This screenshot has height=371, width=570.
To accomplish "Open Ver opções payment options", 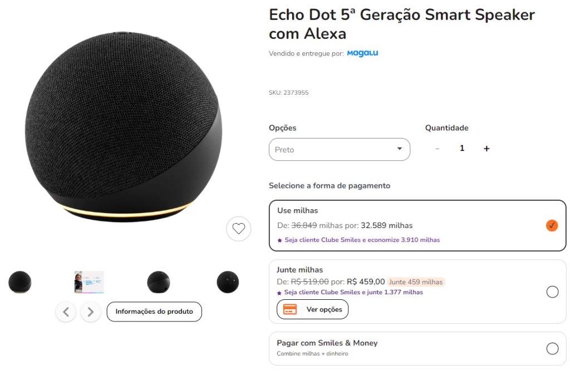I will pos(312,309).
